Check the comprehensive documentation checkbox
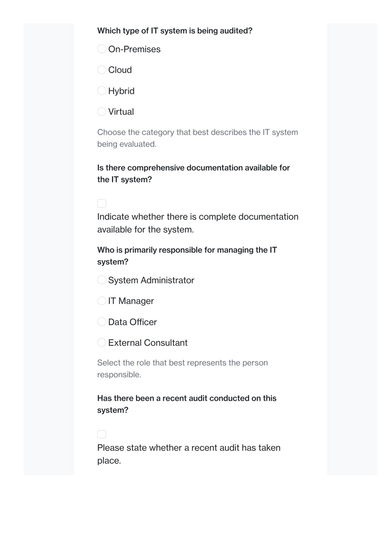Screen dimensions: 390x553 [102, 203]
